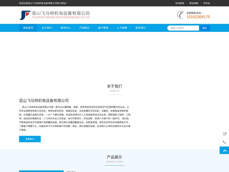Click the 全国服务热线 label
Image resolution: width=229 pixels, height=172 pixels.
tap(195, 13)
